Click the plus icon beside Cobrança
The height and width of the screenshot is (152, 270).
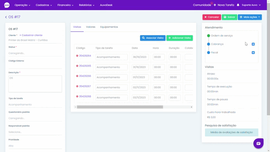coord(253,44)
